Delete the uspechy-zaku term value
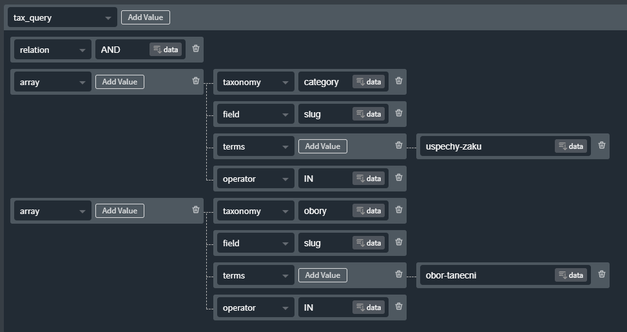The image size is (627, 332). pyautogui.click(x=602, y=145)
